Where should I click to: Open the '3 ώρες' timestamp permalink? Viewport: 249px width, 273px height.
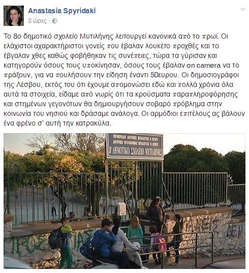click(37, 21)
